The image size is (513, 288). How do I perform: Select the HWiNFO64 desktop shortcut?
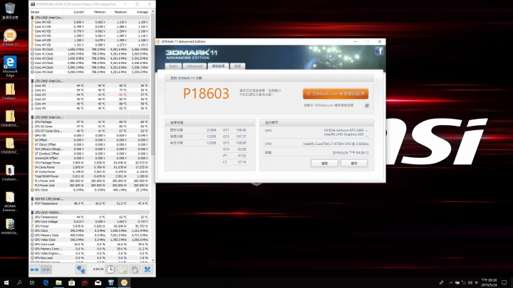(10, 227)
